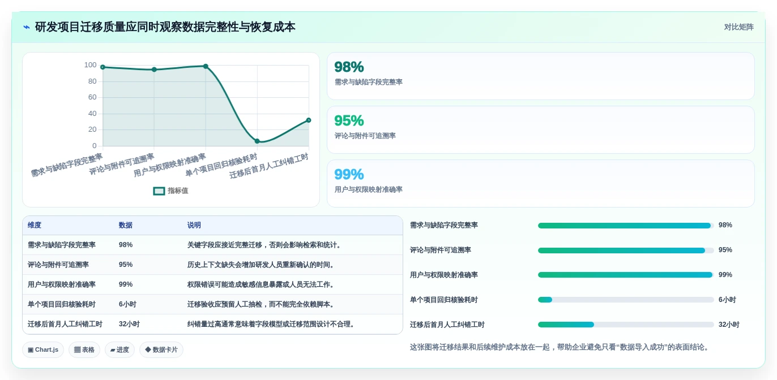Open the 98% 需求与缺陷字段完整率 card
777x380 pixels.
coord(540,76)
